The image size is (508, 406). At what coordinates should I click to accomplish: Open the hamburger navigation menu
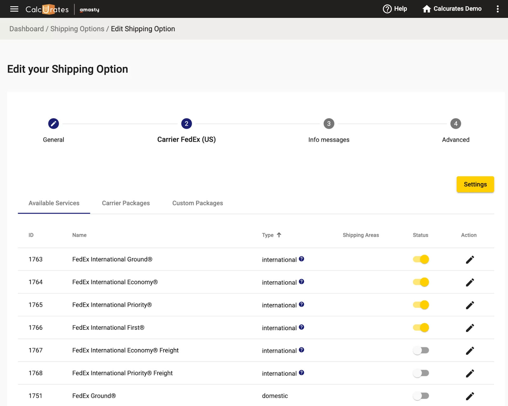(x=14, y=9)
